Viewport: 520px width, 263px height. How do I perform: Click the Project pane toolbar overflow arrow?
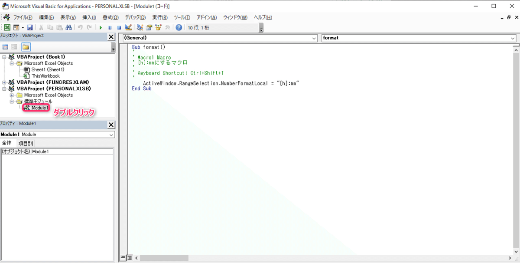pyautogui.click(x=114, y=47)
